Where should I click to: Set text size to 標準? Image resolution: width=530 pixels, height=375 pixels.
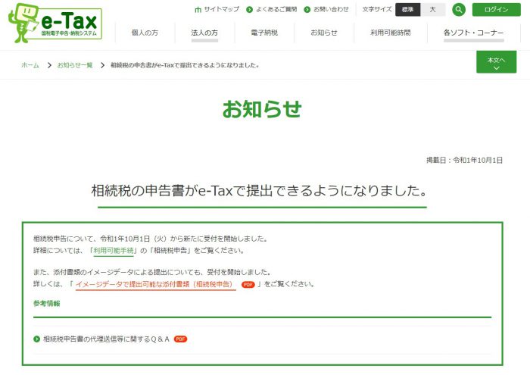tap(407, 10)
